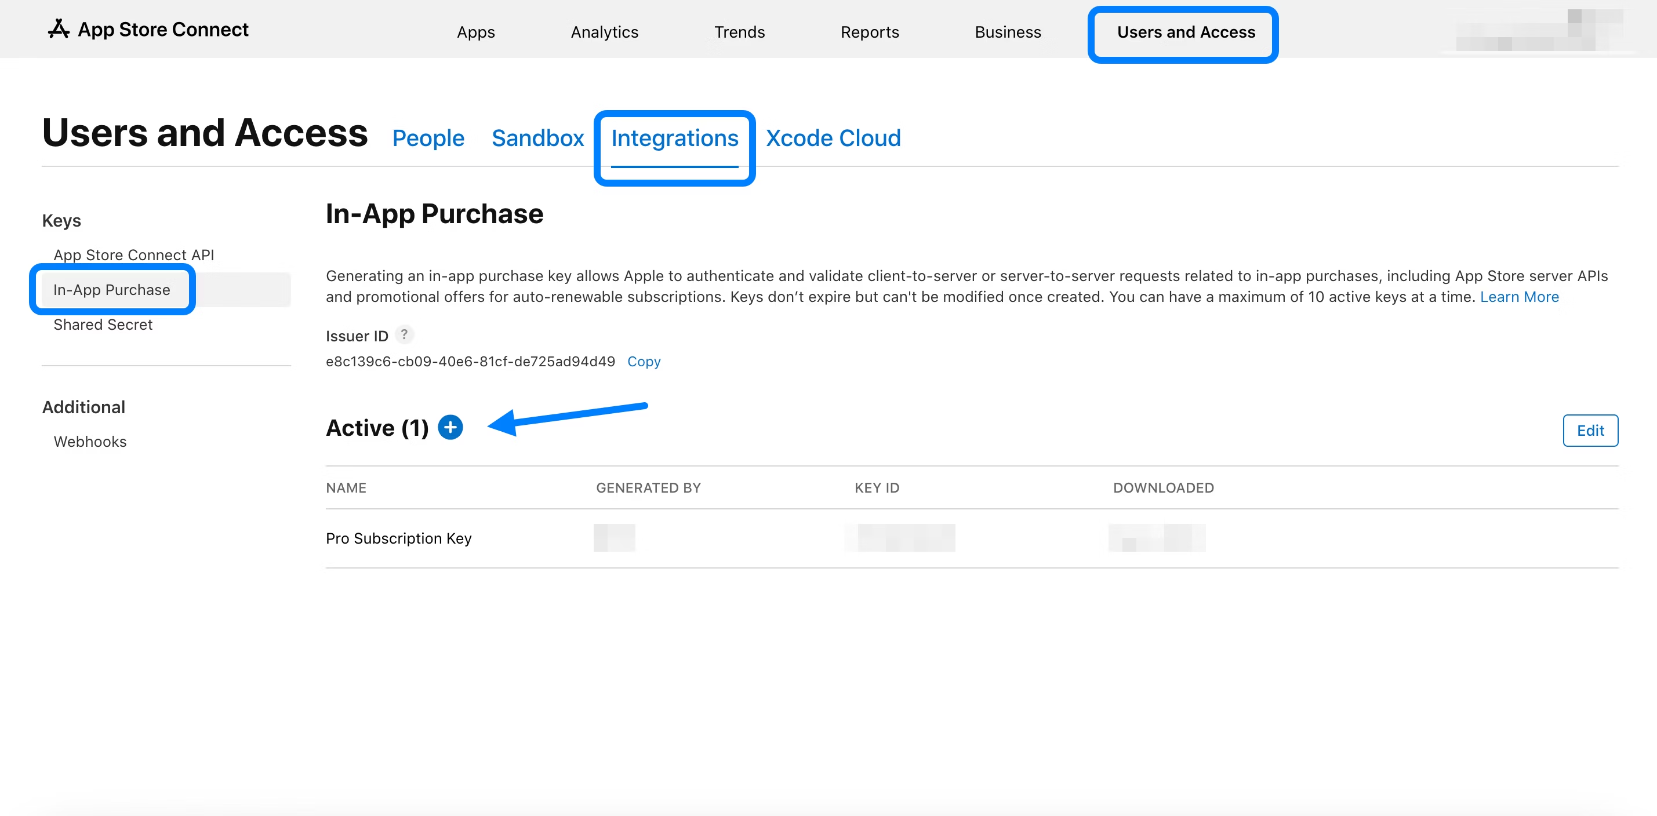
Task: Switch to the People tab
Action: 428,139
